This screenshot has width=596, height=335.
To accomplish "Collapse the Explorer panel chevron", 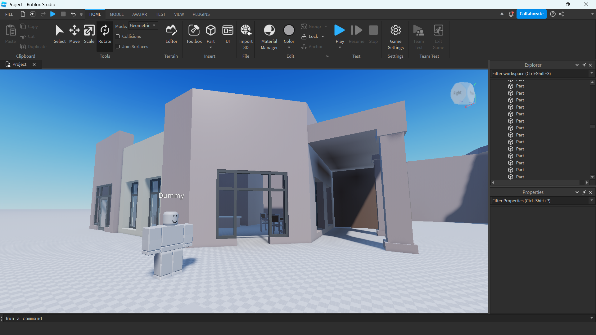I will pyautogui.click(x=577, y=65).
